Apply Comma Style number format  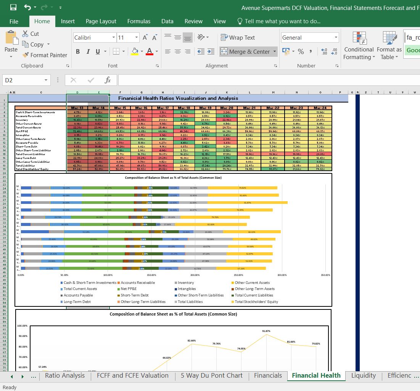point(311,51)
